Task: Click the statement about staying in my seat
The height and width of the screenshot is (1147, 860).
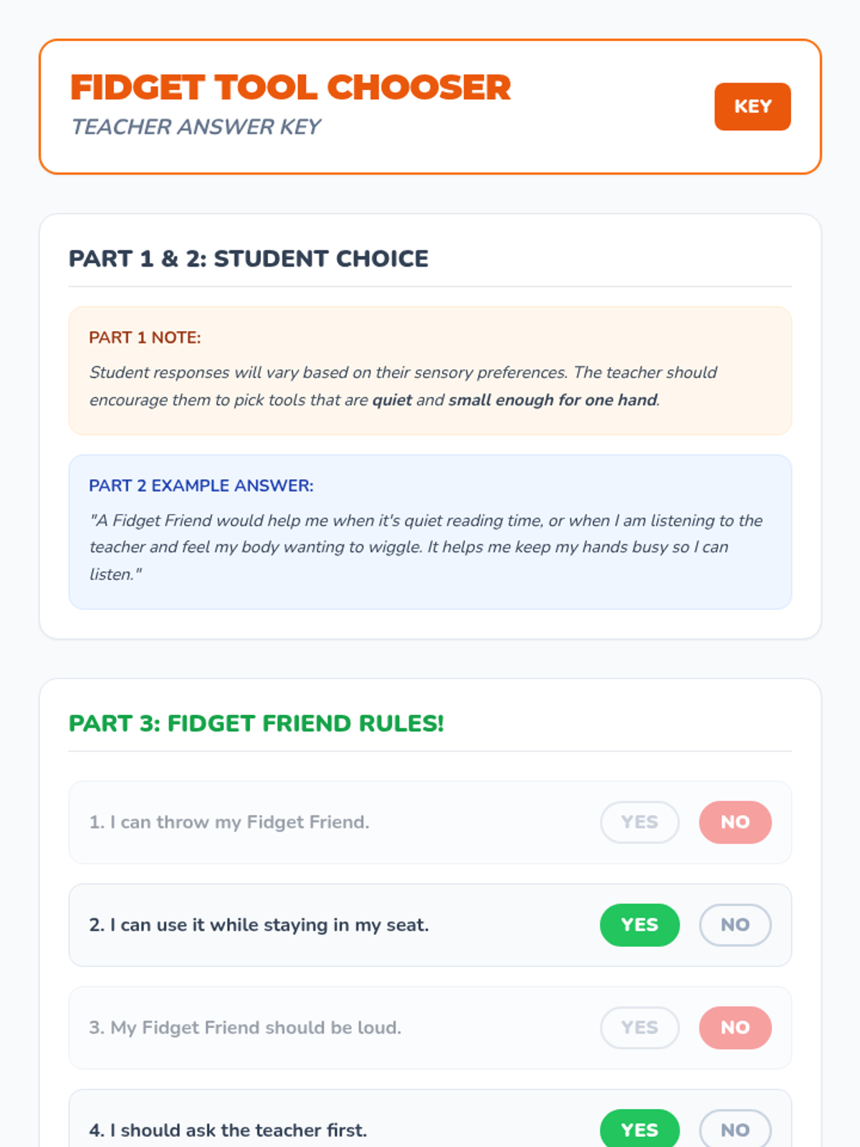Action: tap(259, 925)
